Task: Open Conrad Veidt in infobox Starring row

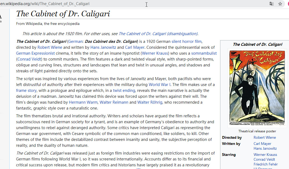Action: pyautogui.click(x=264, y=159)
